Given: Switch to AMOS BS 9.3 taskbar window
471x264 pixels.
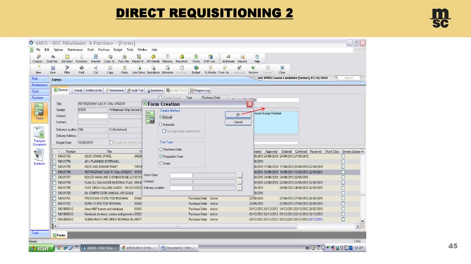Looking at the screenshot, I should pos(139,248).
